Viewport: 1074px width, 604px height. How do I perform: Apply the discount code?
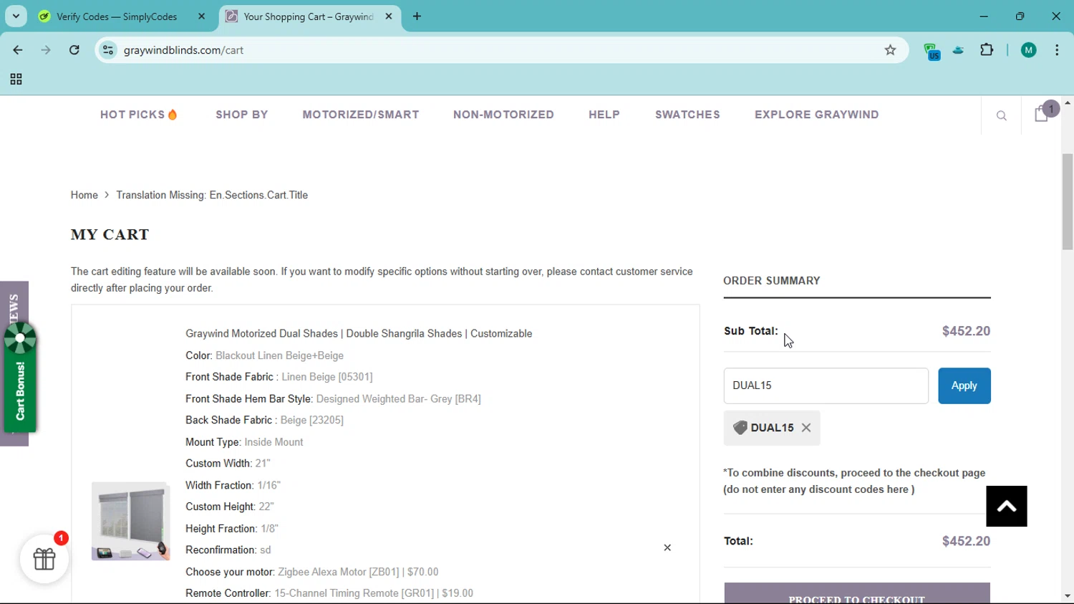coord(964,385)
